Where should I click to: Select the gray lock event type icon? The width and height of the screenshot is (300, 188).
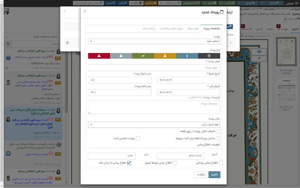121,56
